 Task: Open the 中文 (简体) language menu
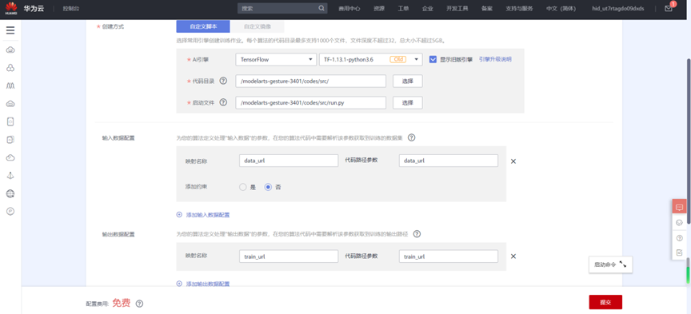click(x=561, y=8)
